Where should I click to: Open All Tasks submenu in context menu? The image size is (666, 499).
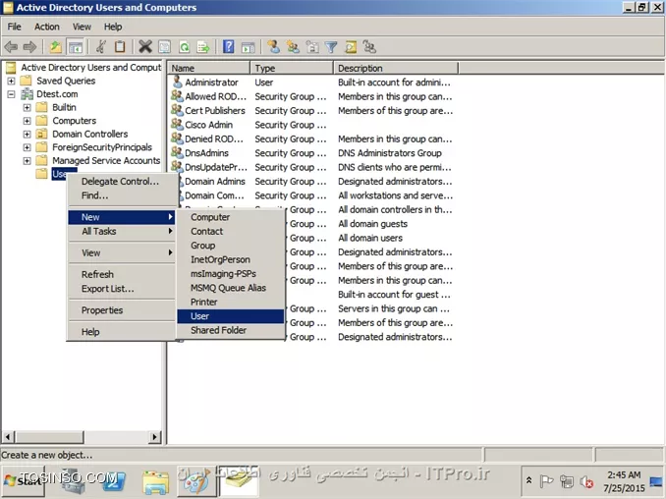click(122, 231)
